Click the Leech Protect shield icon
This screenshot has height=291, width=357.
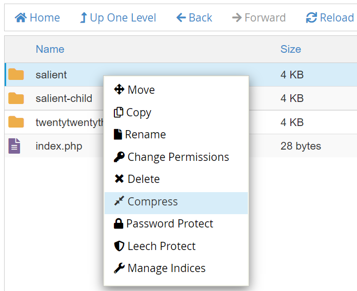[x=119, y=246]
